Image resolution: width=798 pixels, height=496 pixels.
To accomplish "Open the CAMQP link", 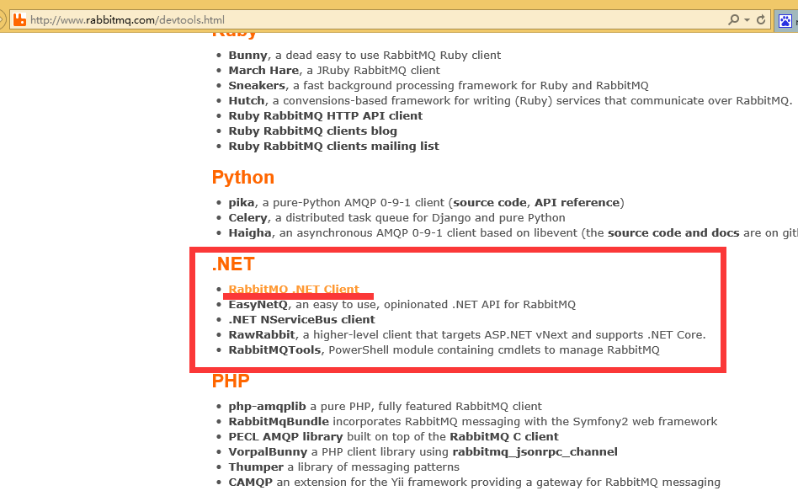I will click(x=250, y=483).
